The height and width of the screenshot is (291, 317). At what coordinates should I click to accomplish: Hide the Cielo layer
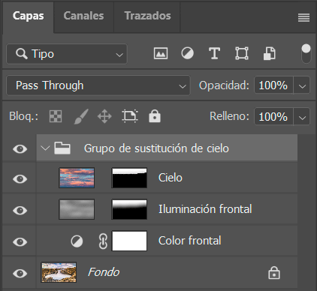[20, 179]
